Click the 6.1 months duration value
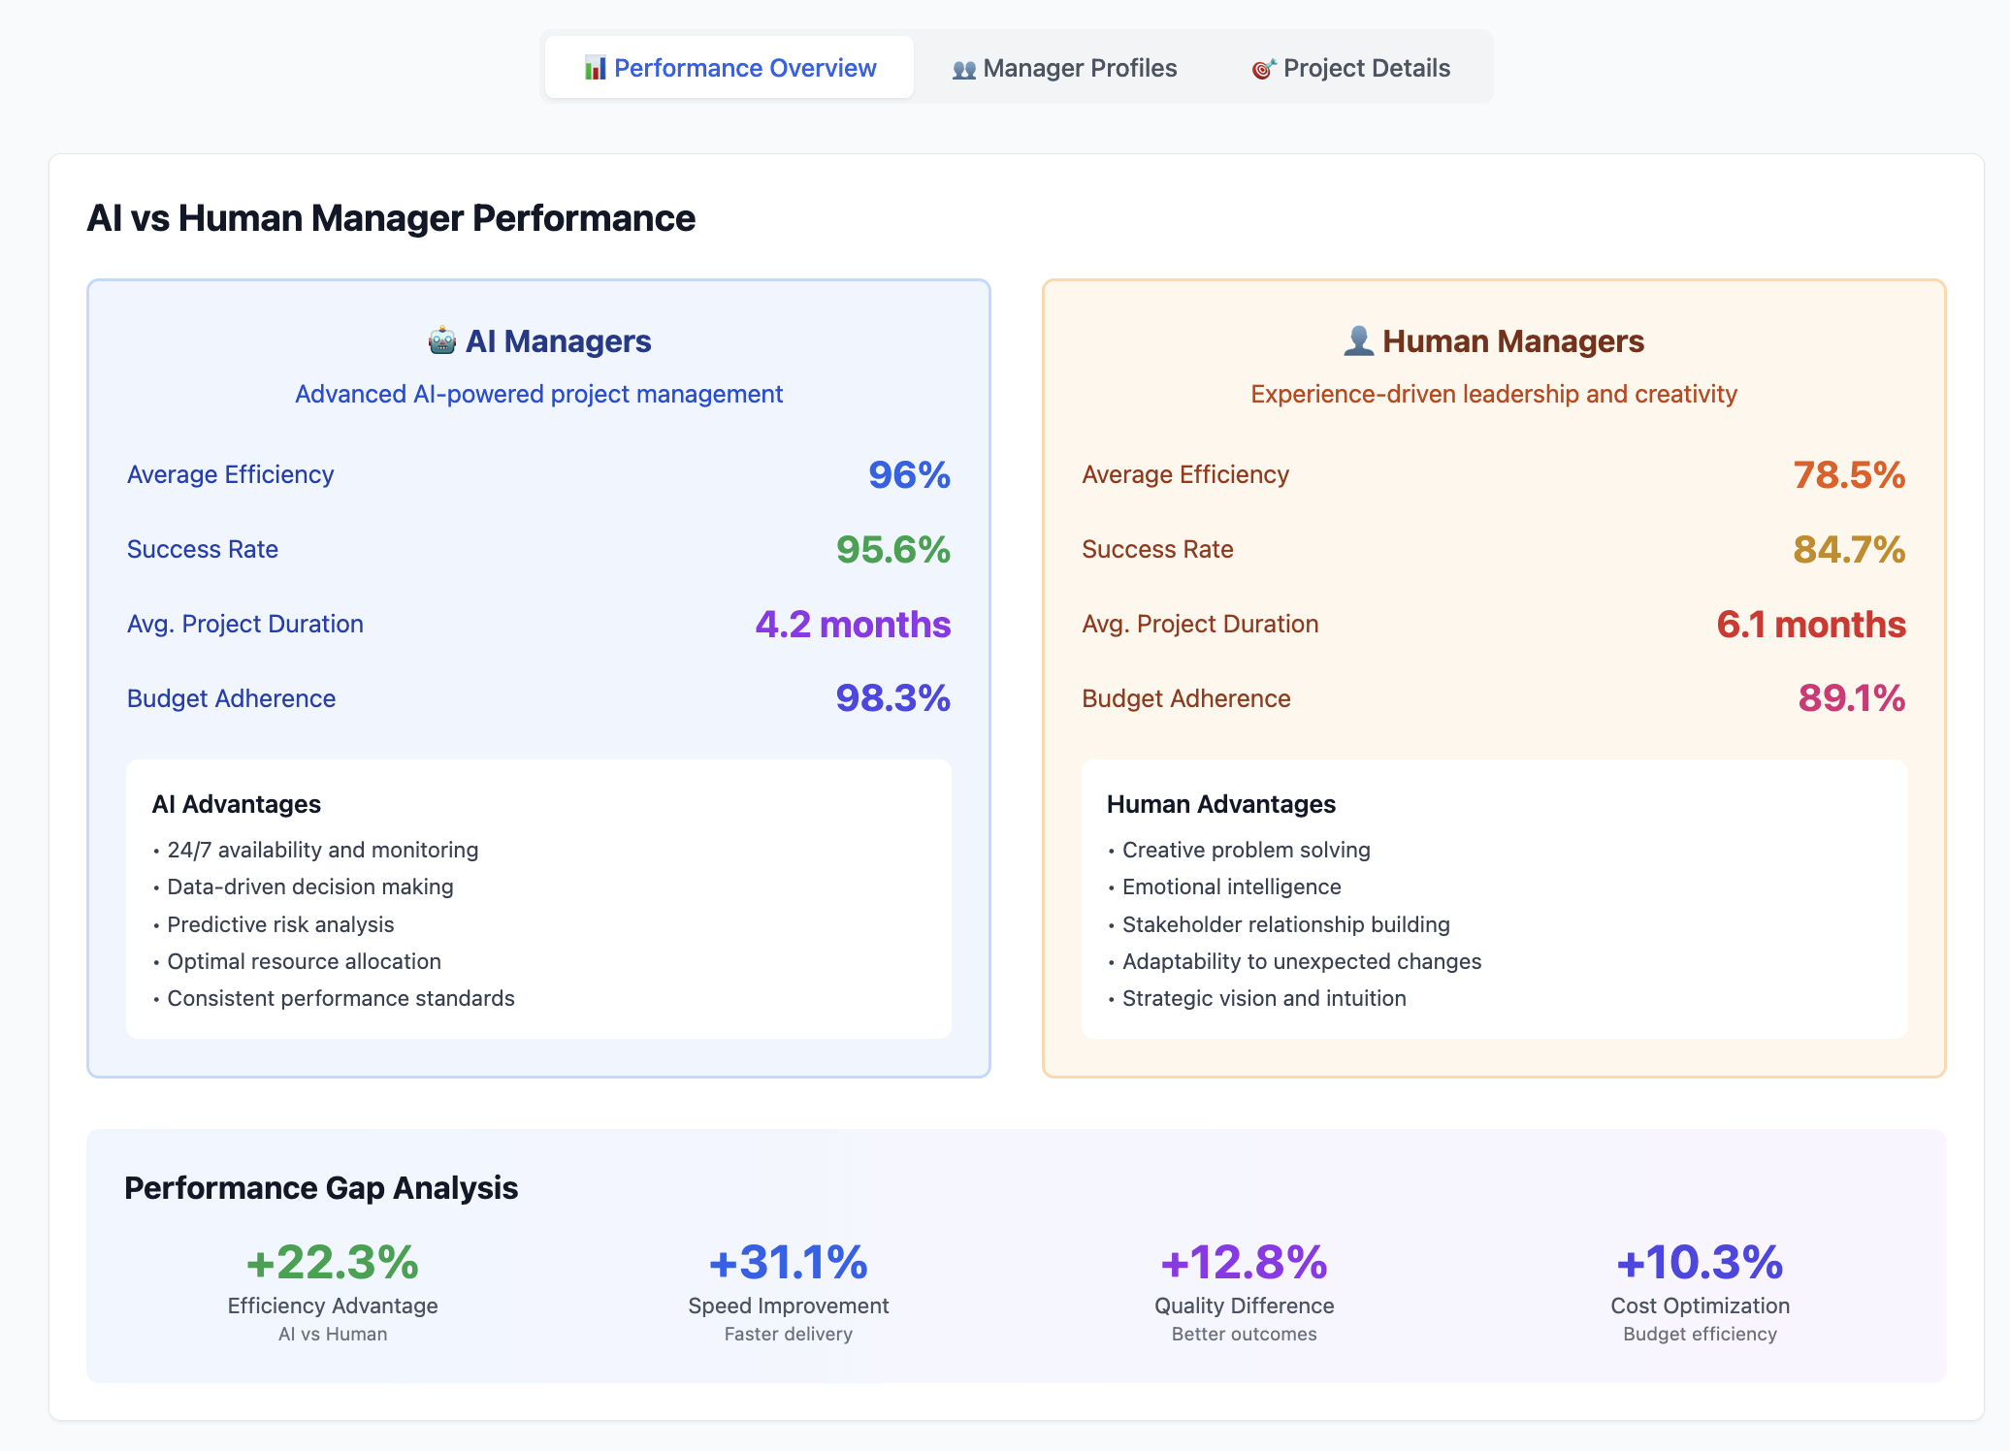This screenshot has width=2010, height=1451. tap(1811, 624)
